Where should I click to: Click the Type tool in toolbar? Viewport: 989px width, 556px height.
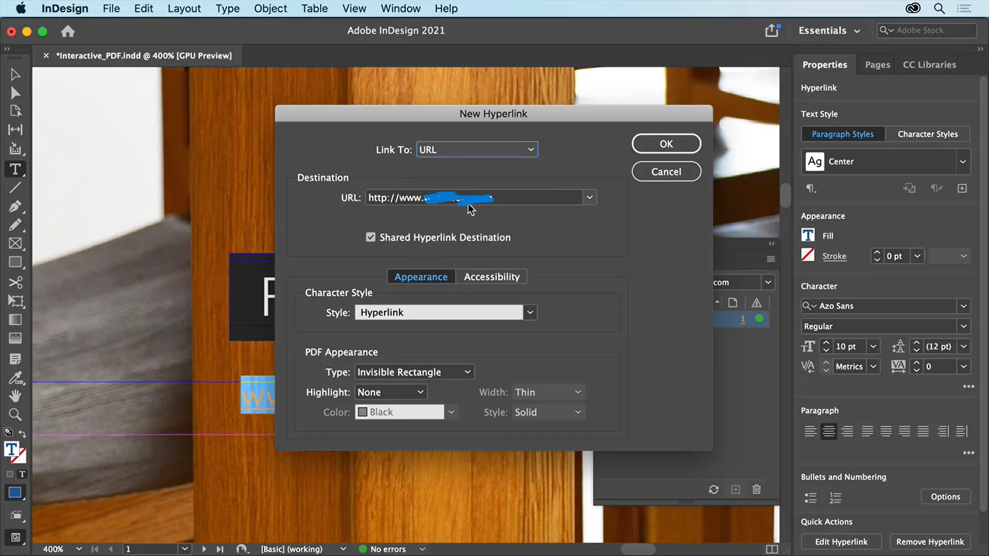tap(15, 169)
